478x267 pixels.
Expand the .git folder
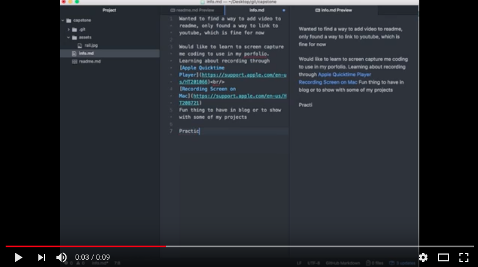click(x=69, y=29)
